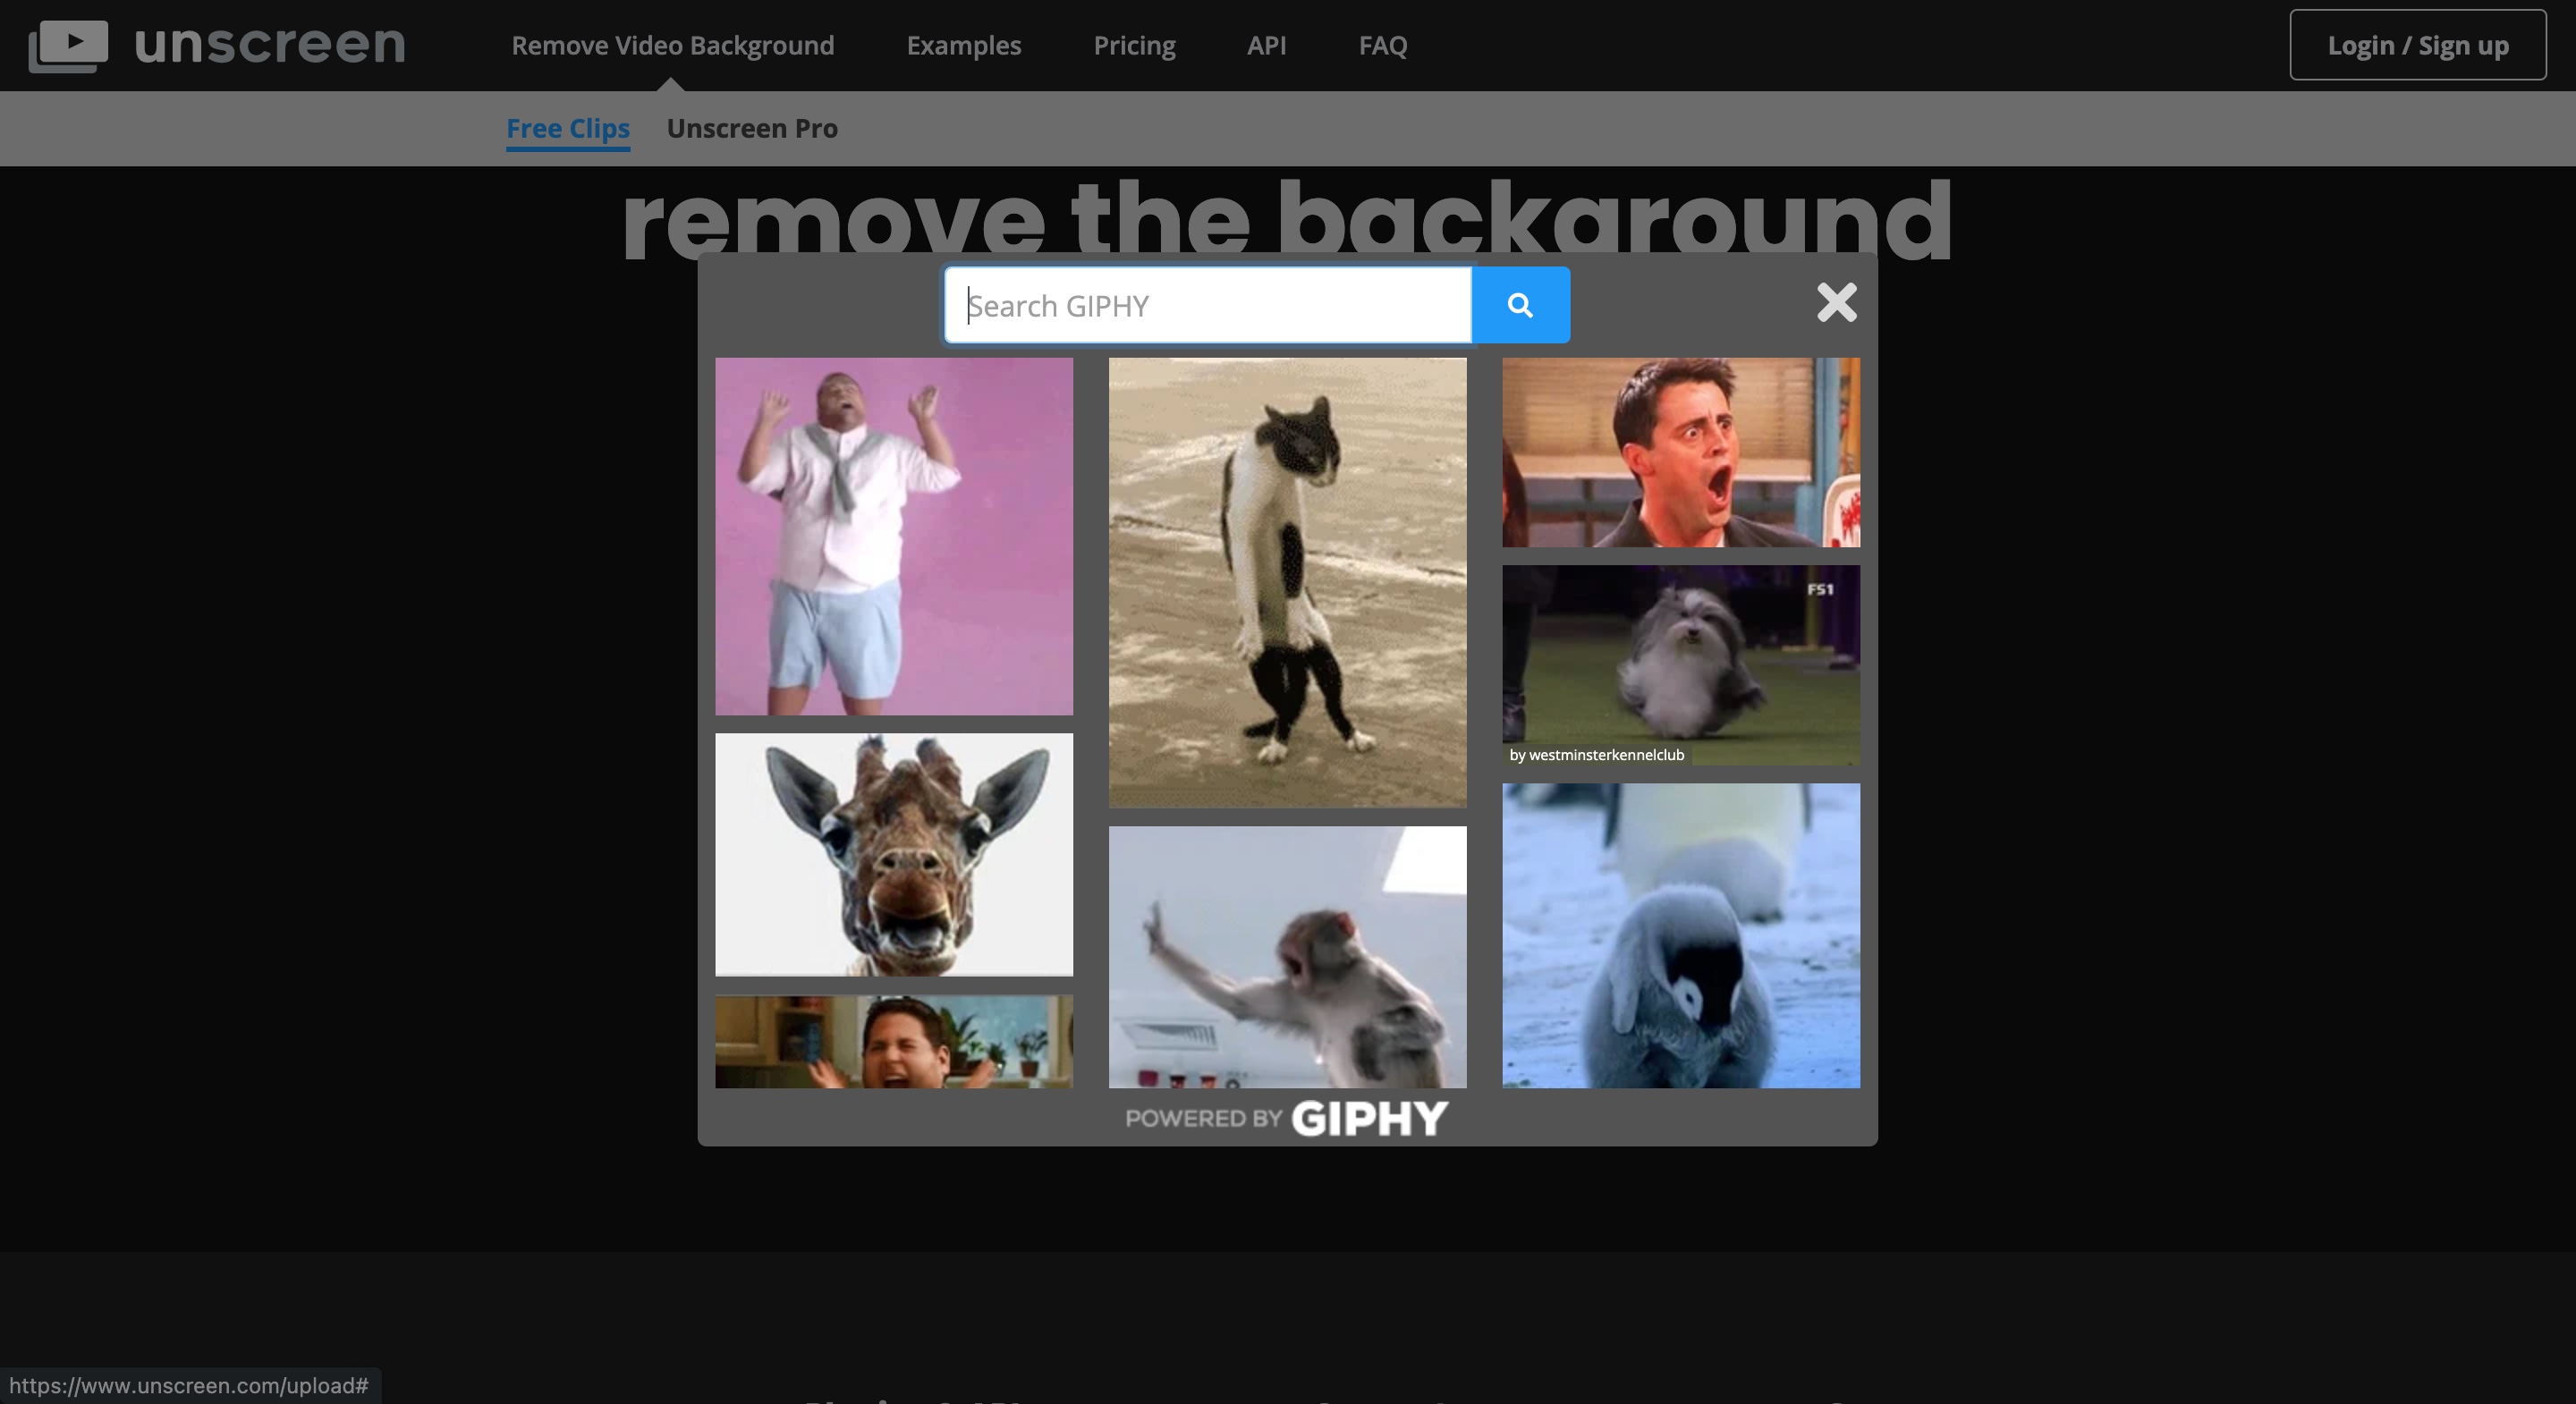Choose the giraffe face GIF
This screenshot has width=2576, height=1404.
pos(894,854)
